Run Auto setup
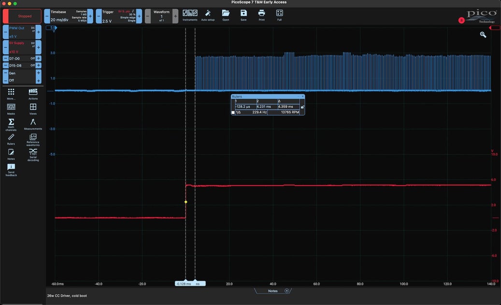The width and height of the screenshot is (501, 305). pos(208,15)
